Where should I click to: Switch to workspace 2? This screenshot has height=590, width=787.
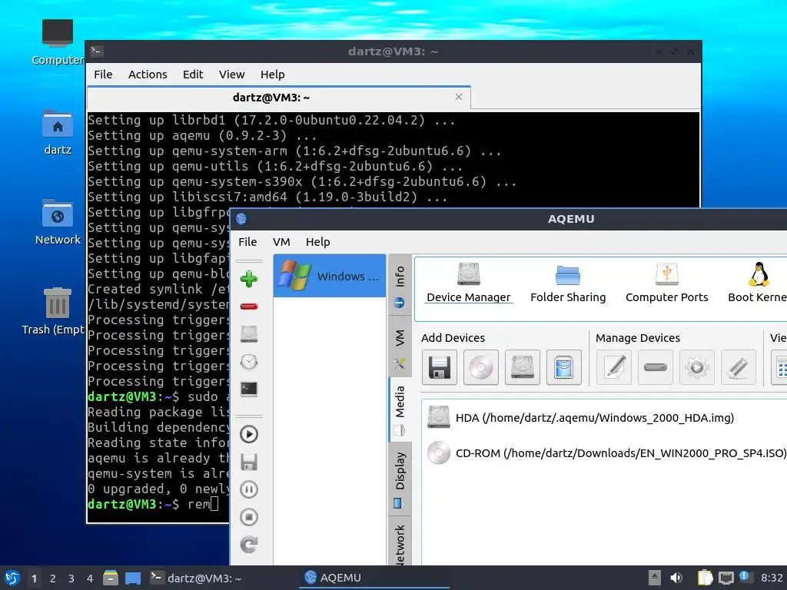(53, 578)
